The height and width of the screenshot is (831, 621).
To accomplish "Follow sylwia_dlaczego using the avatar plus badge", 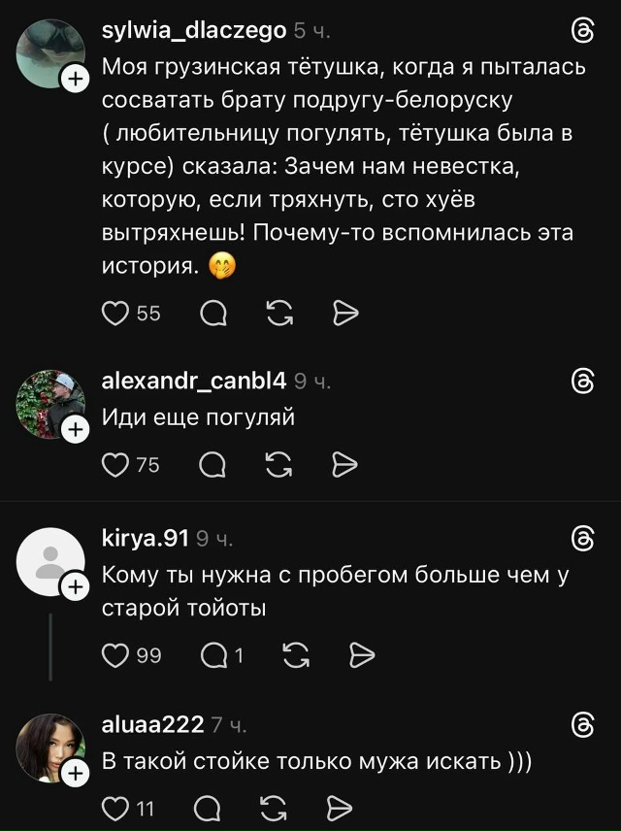I will [x=75, y=82].
